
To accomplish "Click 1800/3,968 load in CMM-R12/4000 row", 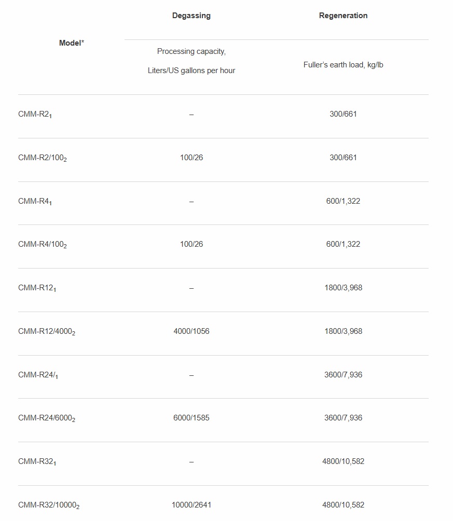I will pos(343,331).
